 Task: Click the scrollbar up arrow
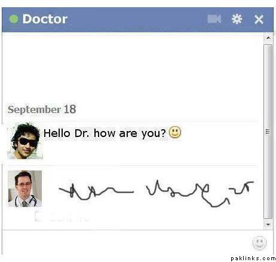(268, 38)
